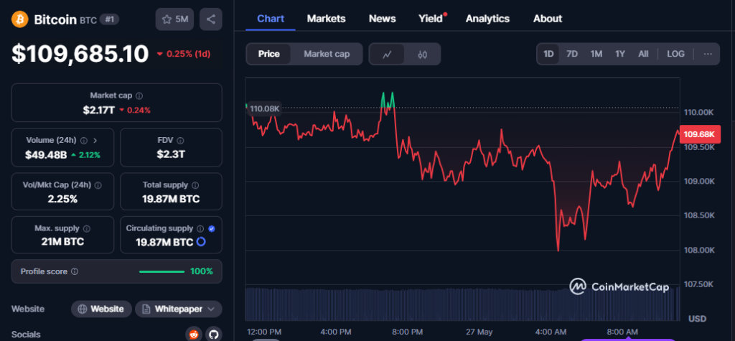Open the Max. supply info icon
Image resolution: width=735 pixels, height=341 pixels.
(x=87, y=228)
